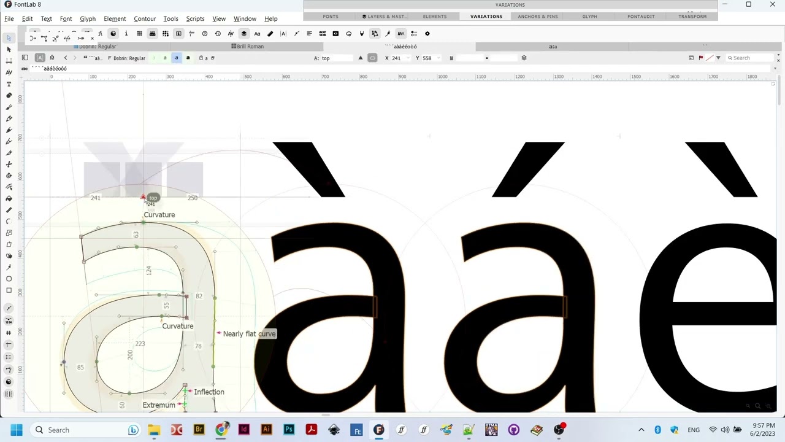Open the Anchors & Pins panel tab
Image resolution: width=785 pixels, height=442 pixels.
(537, 17)
